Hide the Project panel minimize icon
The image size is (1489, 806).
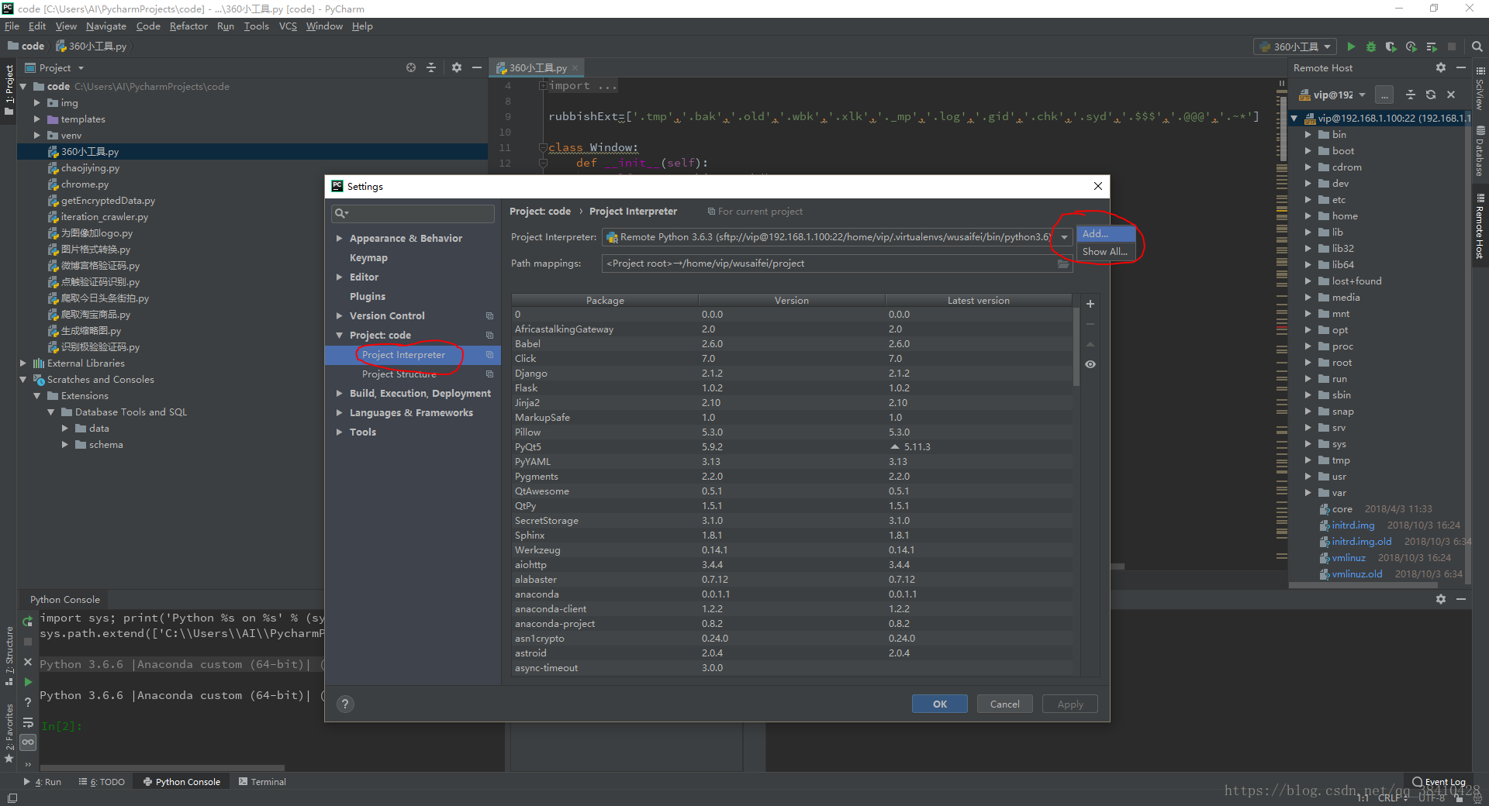click(477, 67)
